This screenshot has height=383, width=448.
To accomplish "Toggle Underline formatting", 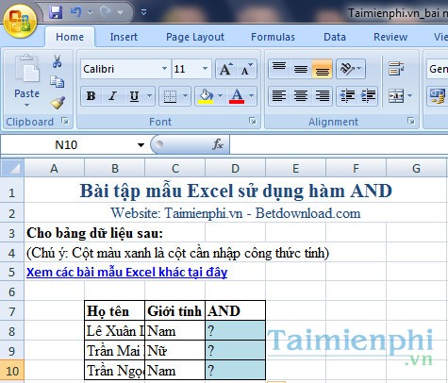I will (x=134, y=96).
